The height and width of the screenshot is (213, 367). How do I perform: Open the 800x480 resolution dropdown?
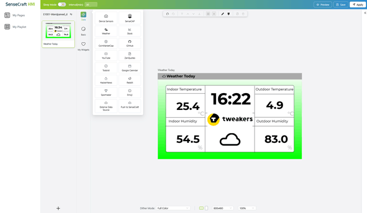tap(223, 208)
